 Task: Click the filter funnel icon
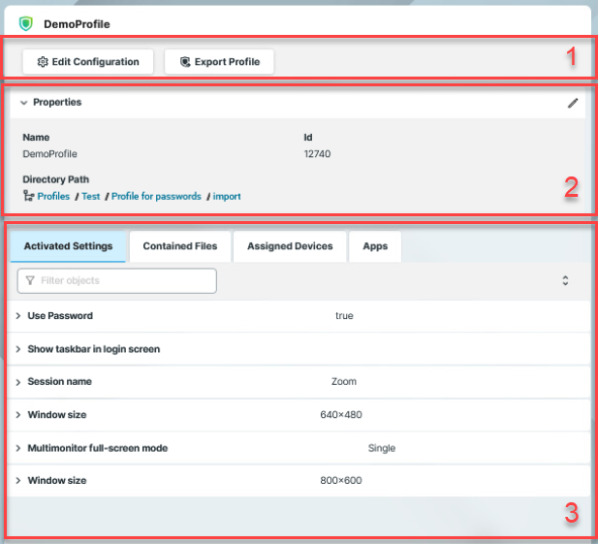point(30,281)
